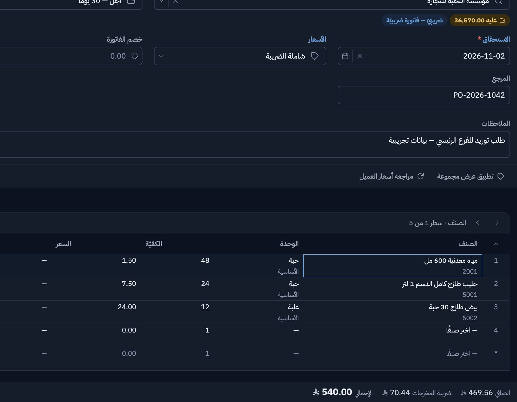The width and height of the screenshot is (517, 402).
Task: Click the refresh icon for reviewing customer prices
Action: coord(420,176)
